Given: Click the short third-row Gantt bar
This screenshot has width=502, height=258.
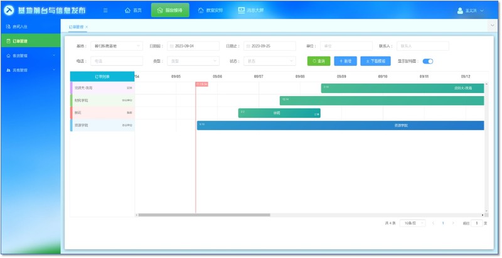Looking at the screenshot, I should [x=279, y=113].
